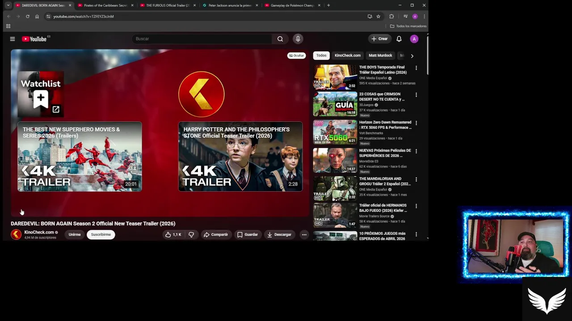Start voice search with the microphone icon

pyautogui.click(x=298, y=39)
